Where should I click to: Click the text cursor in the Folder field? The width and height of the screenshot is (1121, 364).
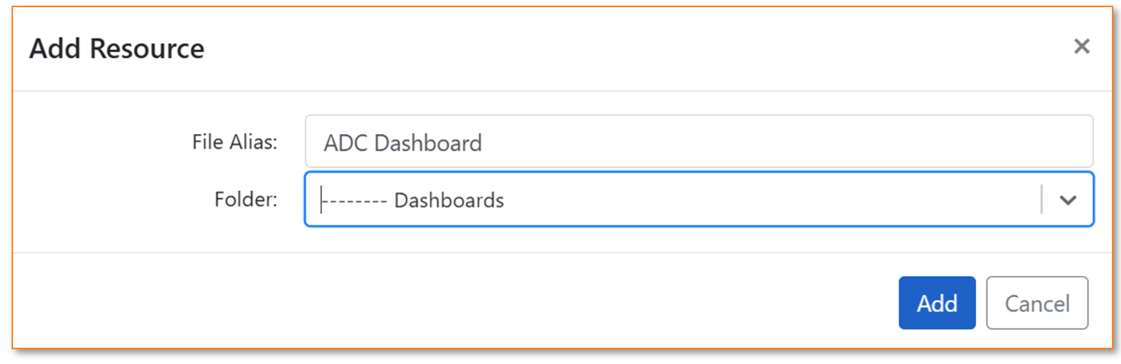321,199
